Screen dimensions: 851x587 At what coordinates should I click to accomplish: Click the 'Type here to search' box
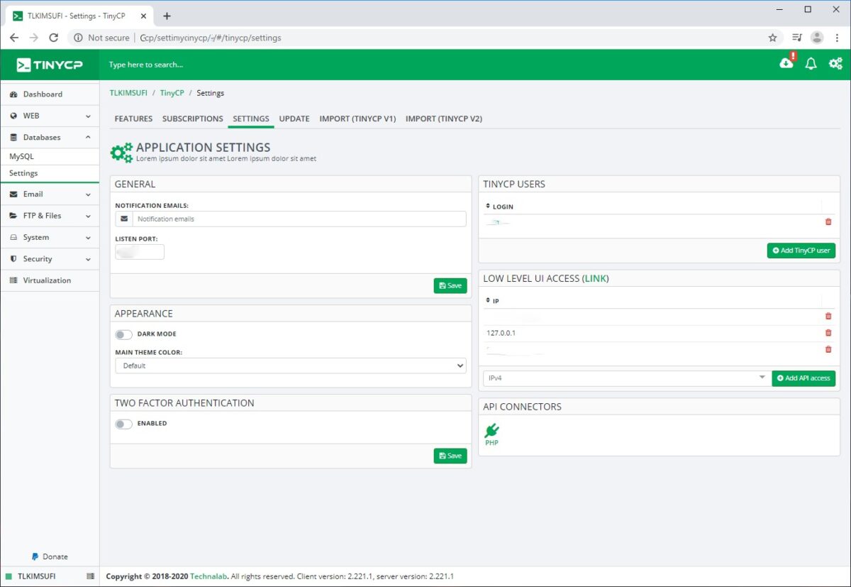(146, 65)
